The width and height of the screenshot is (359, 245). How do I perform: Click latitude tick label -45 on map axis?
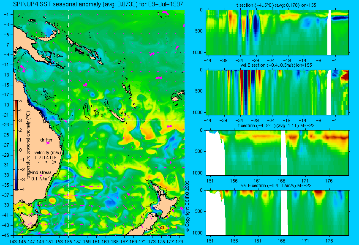(x=6, y=235)
